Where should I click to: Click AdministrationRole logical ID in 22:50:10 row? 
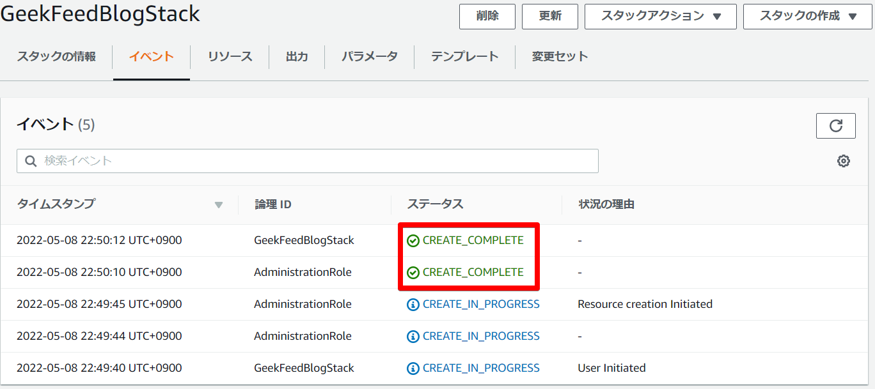click(303, 273)
